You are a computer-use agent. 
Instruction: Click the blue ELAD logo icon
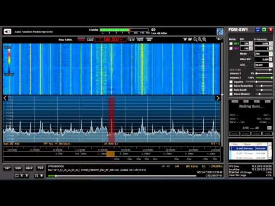[x=220, y=31]
